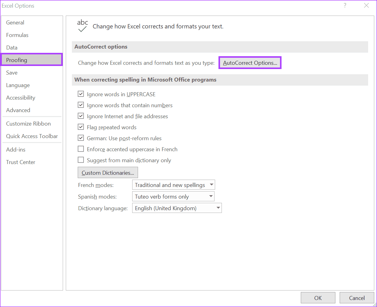Open the Add-ins page
The image size is (377, 307).
coord(32,150)
